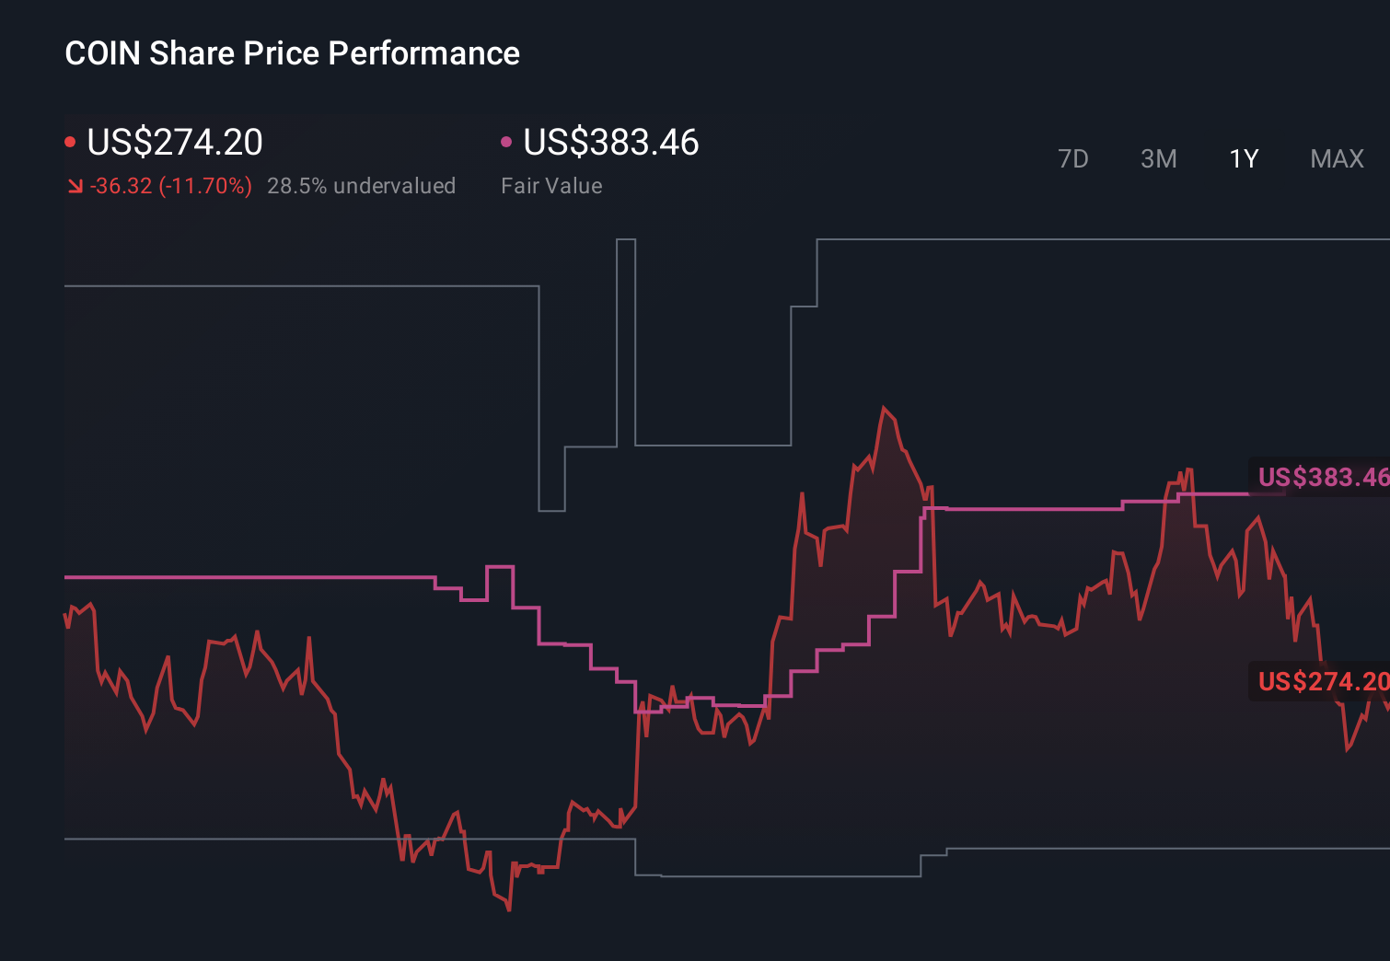
Task: Click the red US$274.20 tag on chart
Action: 1321,681
